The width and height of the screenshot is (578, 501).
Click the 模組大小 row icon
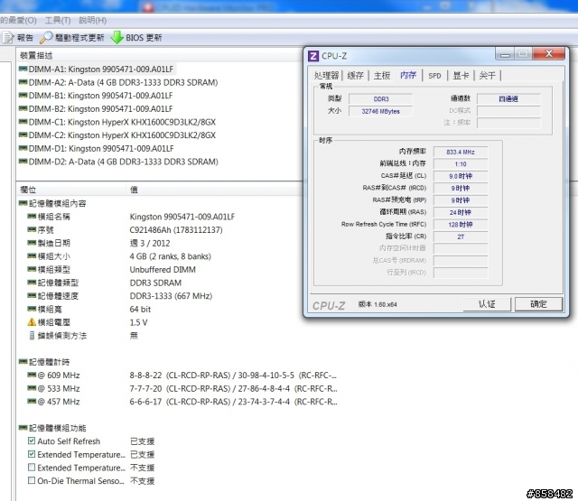click(x=32, y=256)
